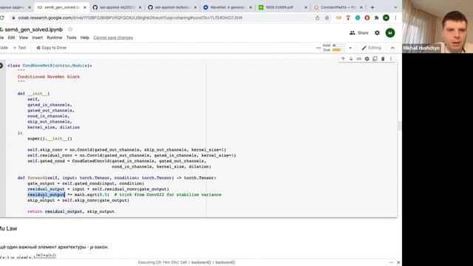Click the Mikhail Hushchyn video thumbnail

[x=438, y=27]
